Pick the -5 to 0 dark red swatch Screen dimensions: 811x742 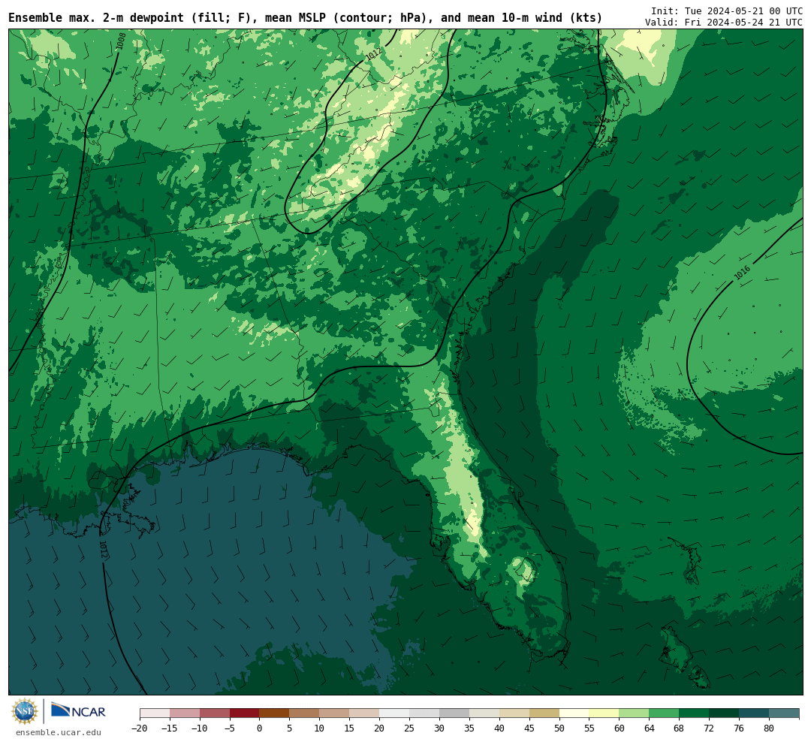[245, 713]
